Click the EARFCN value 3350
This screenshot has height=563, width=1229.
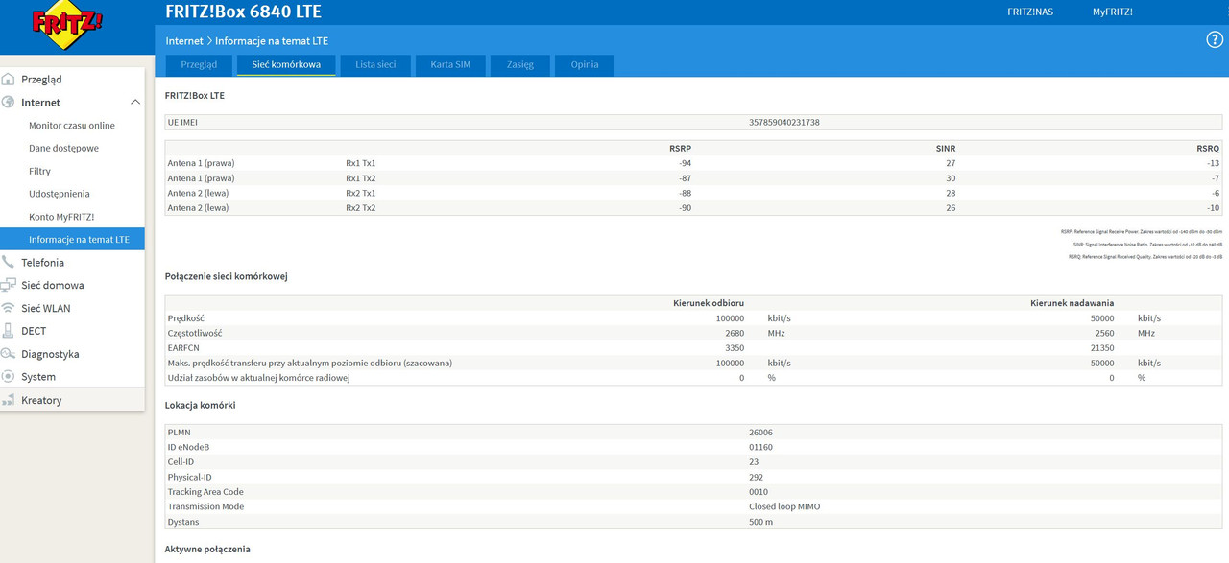(x=735, y=348)
